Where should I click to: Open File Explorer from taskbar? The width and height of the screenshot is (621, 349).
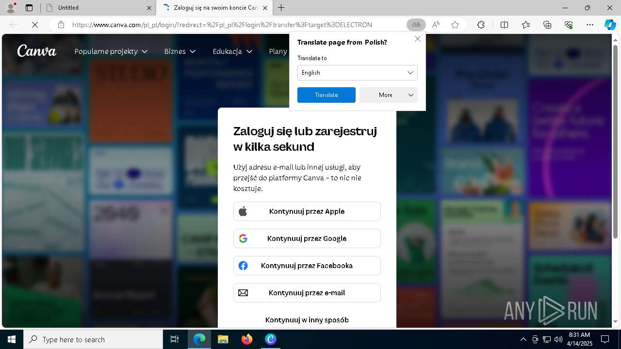pyautogui.click(x=223, y=339)
